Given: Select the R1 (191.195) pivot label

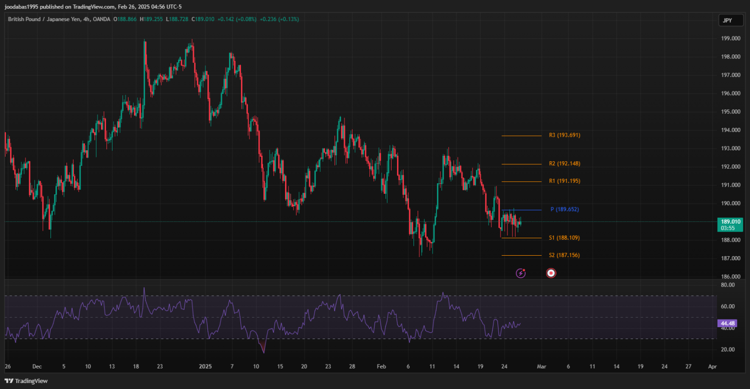Looking at the screenshot, I should [x=564, y=181].
